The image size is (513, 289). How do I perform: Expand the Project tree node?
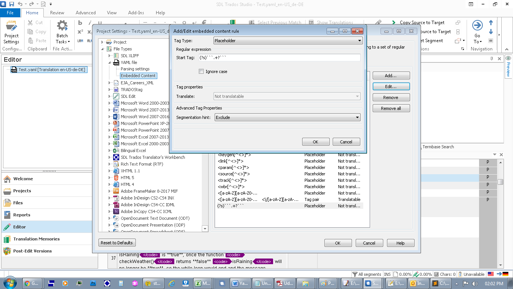[x=103, y=42]
